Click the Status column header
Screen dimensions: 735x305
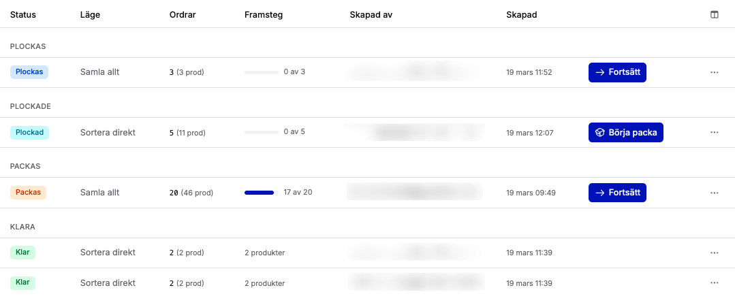point(23,14)
